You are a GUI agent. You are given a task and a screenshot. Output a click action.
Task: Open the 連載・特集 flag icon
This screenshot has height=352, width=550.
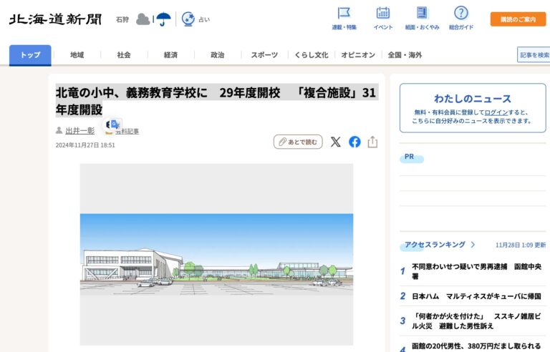[x=344, y=14]
